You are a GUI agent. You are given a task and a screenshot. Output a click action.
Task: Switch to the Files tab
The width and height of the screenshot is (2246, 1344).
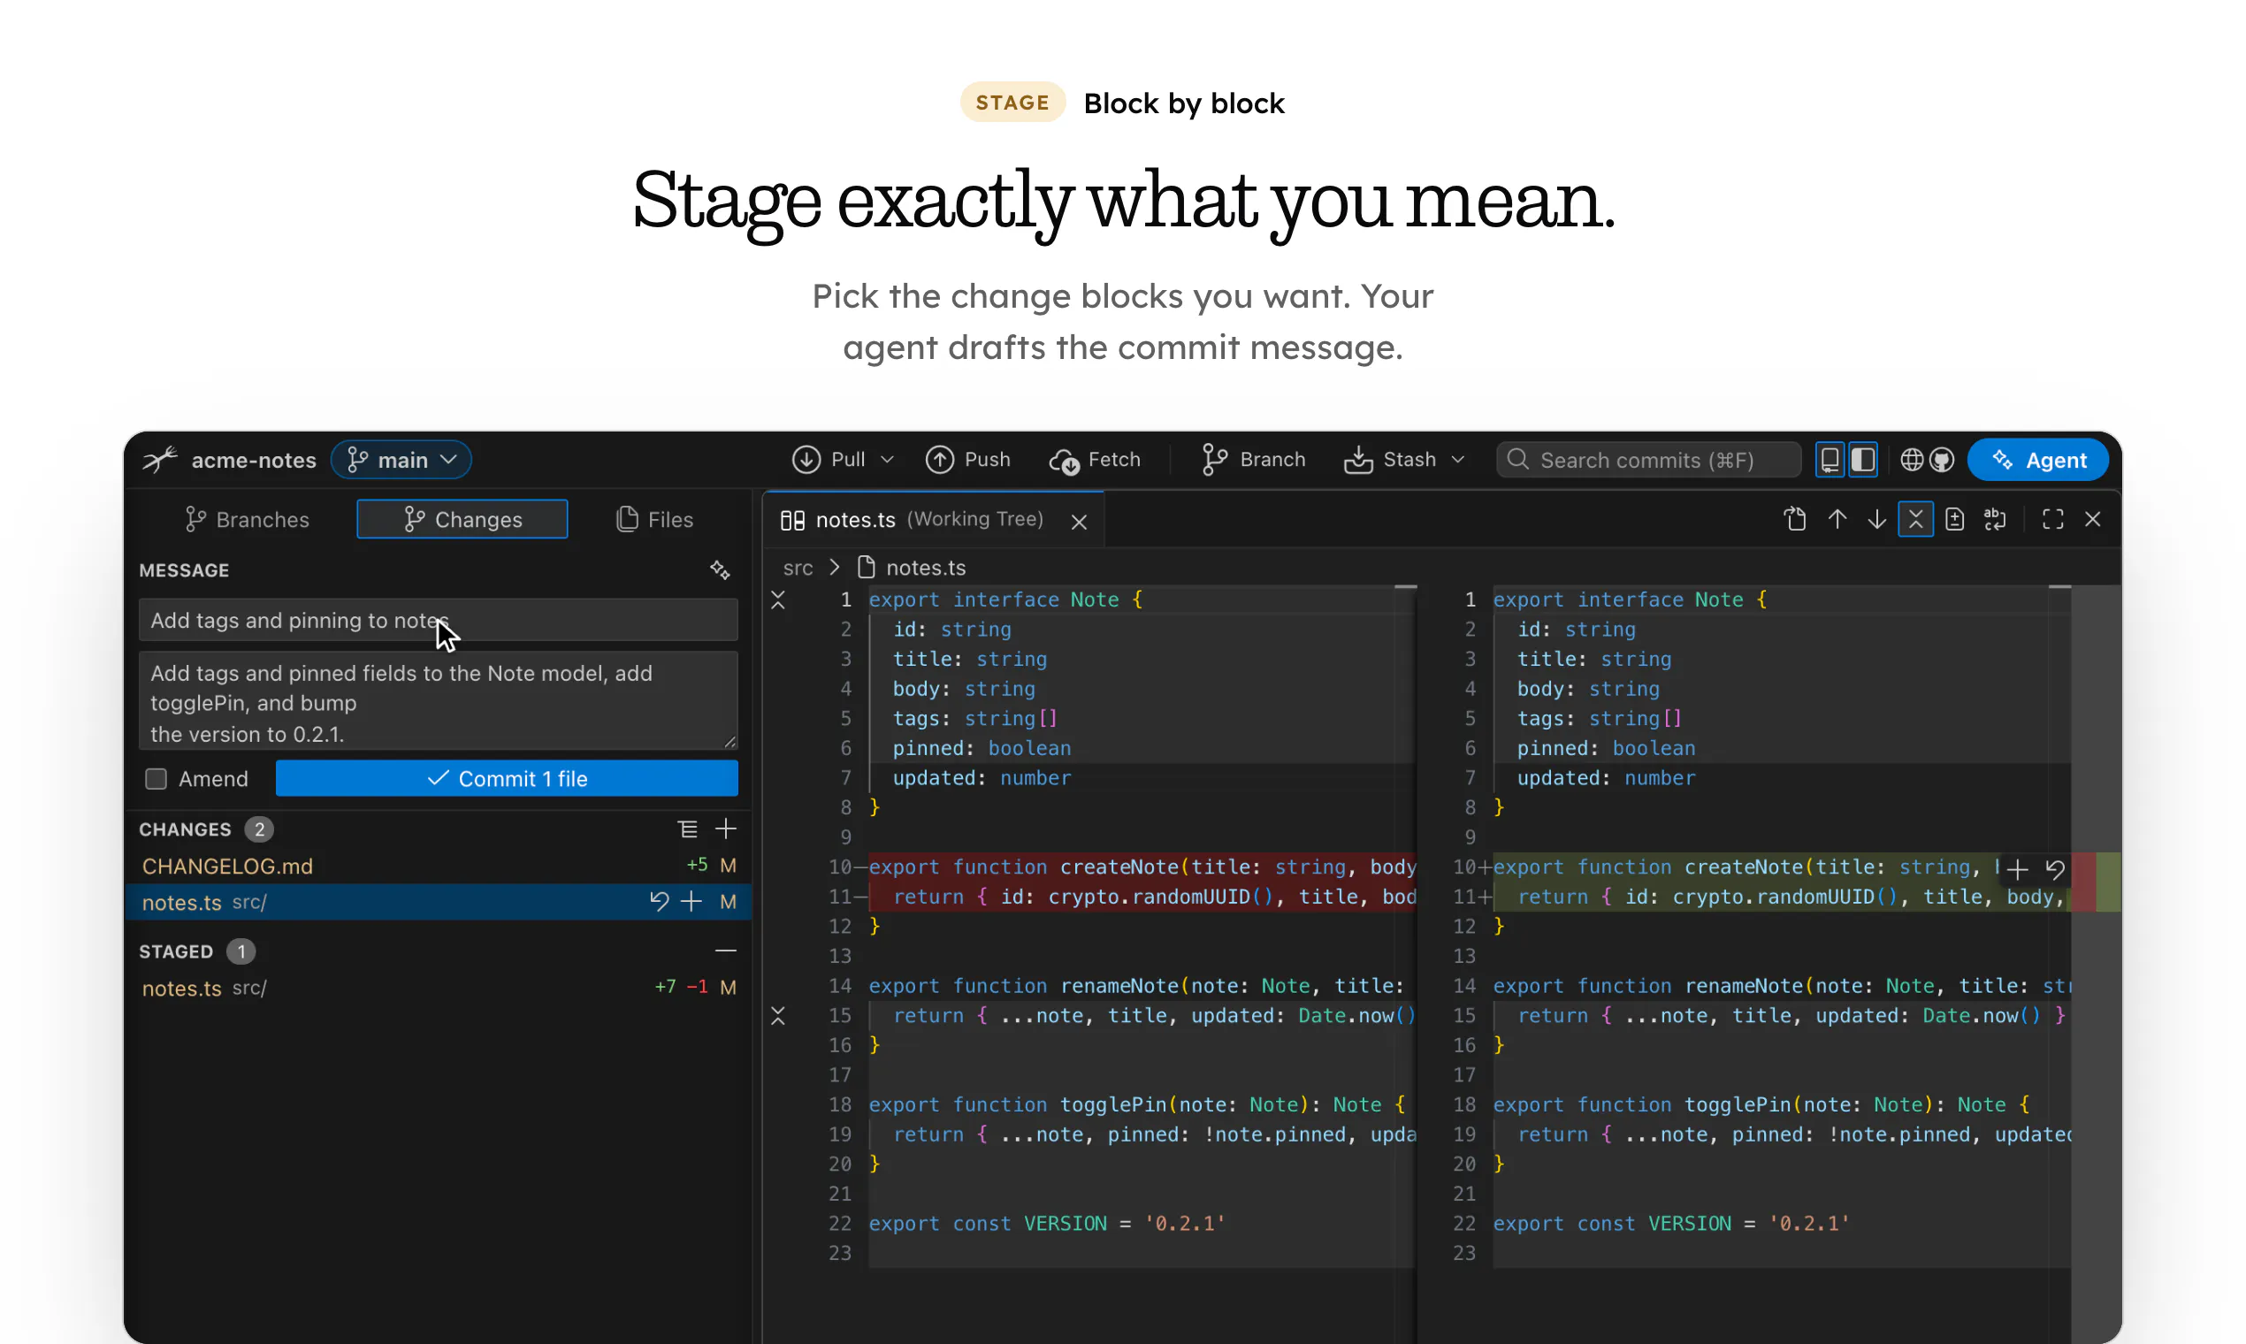coord(654,520)
